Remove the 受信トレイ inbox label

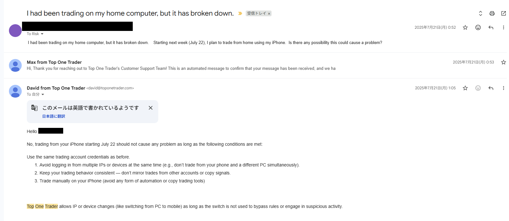click(x=269, y=13)
